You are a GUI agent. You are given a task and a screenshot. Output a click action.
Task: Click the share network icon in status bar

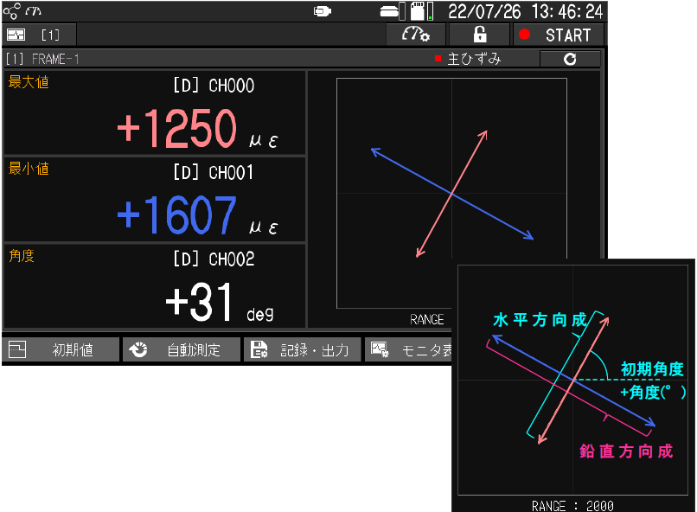point(11,11)
